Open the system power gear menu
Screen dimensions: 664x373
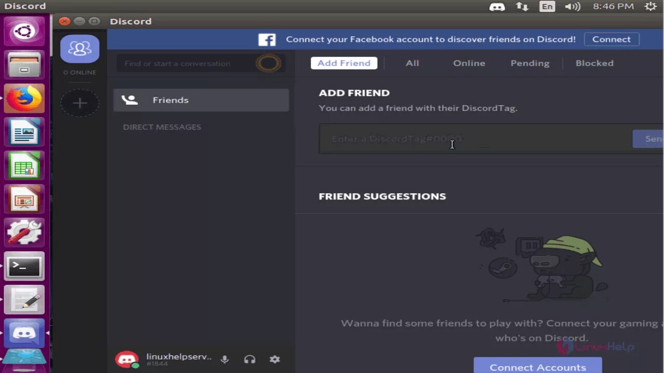point(650,7)
